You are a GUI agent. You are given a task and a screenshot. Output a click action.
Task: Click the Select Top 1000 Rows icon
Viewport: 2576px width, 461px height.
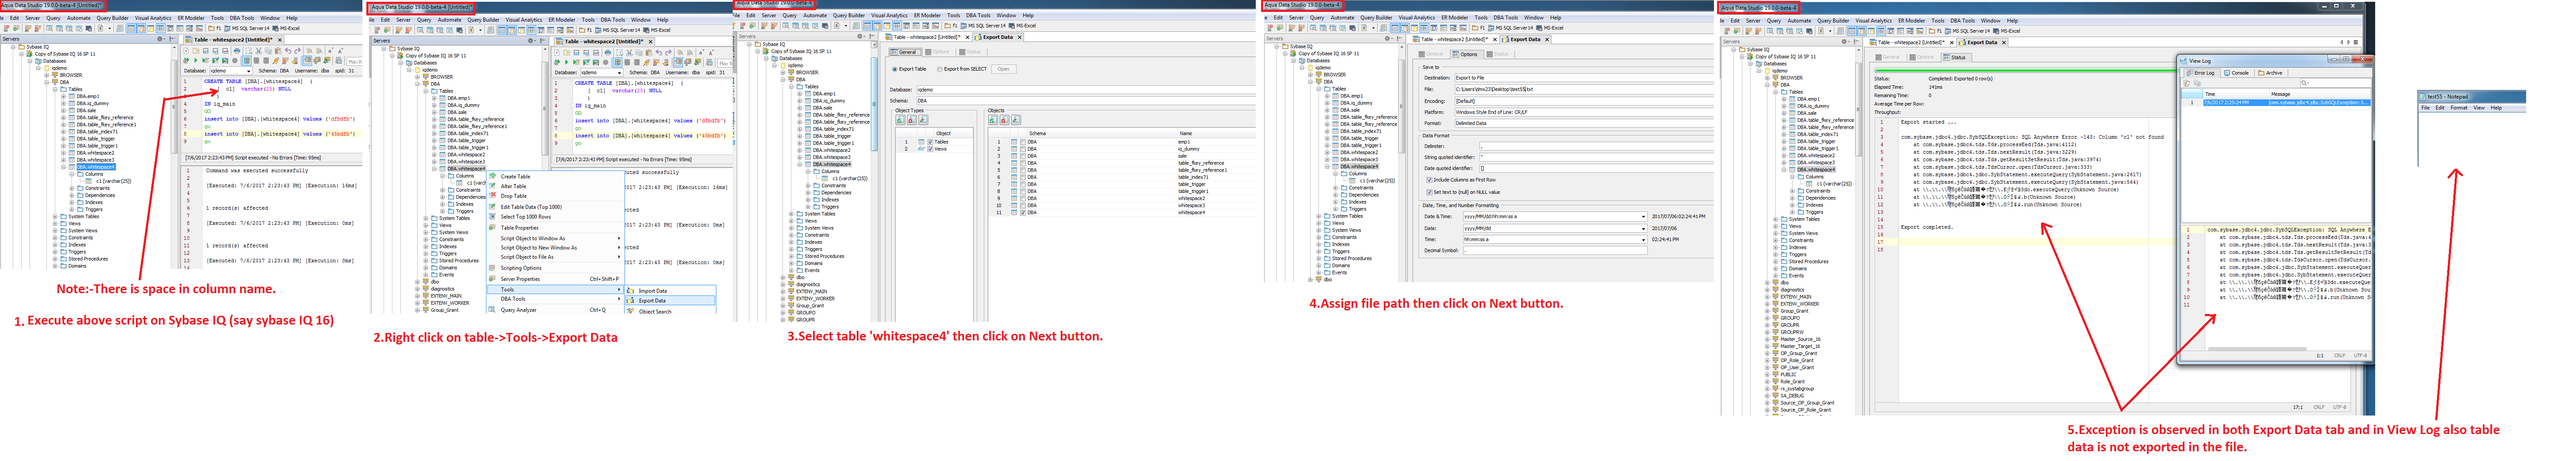[x=493, y=217]
